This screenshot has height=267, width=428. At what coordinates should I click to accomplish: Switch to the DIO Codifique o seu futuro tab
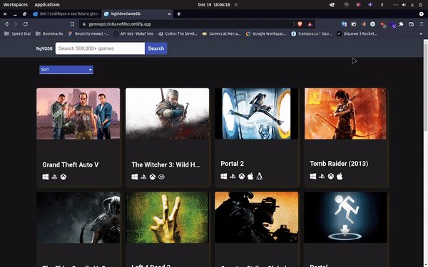coord(66,14)
